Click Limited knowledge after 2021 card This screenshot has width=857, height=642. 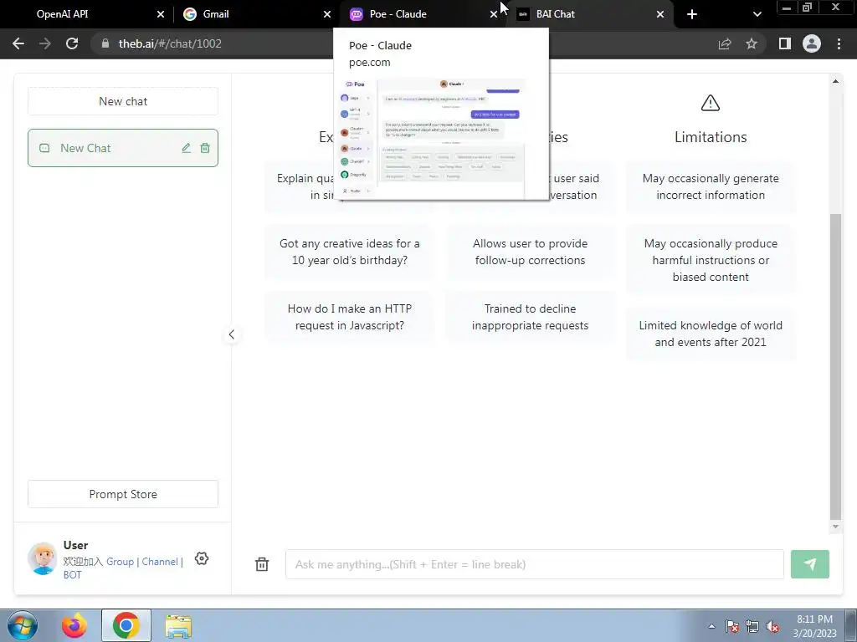(x=711, y=334)
